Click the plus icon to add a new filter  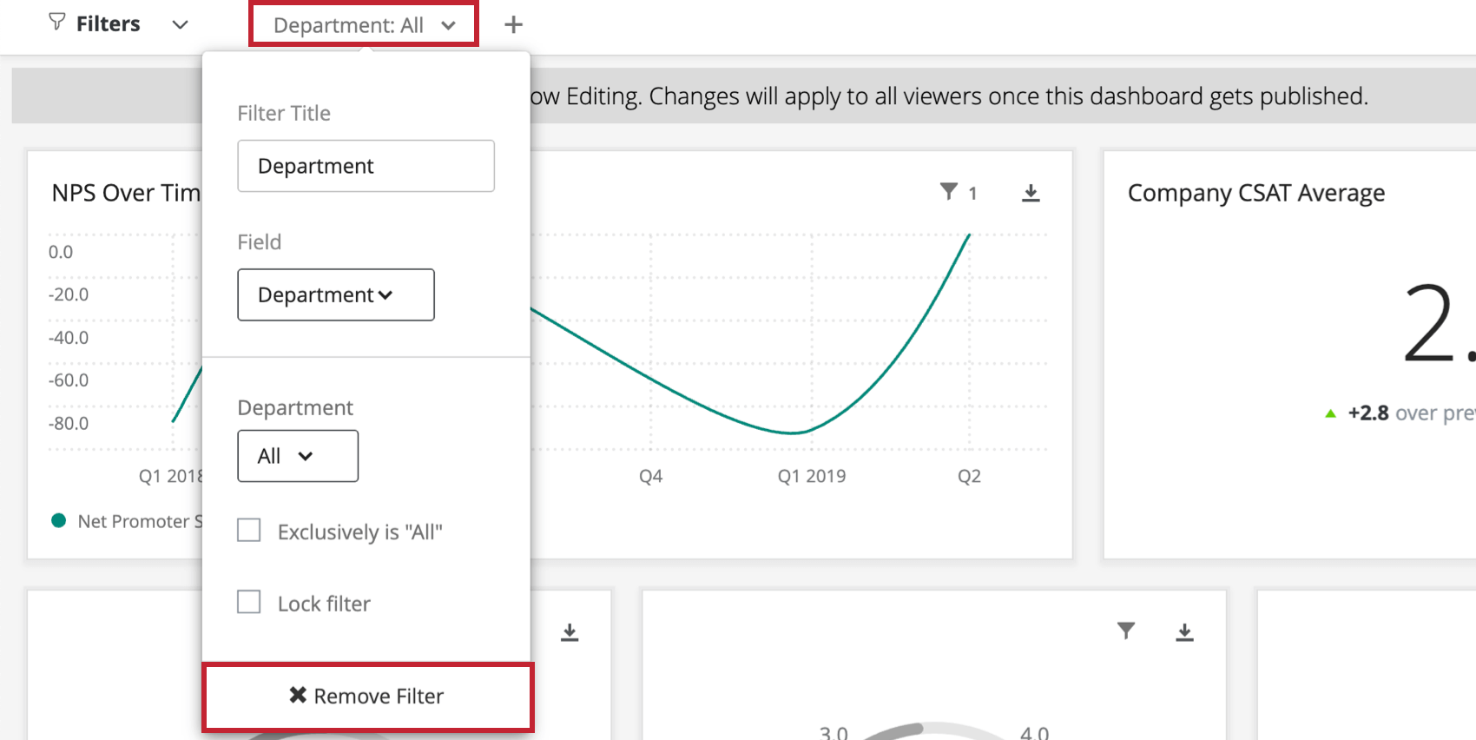pyautogui.click(x=512, y=23)
